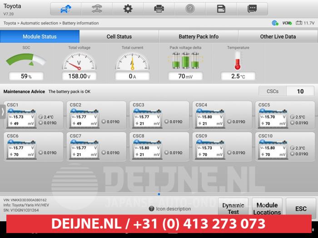Open help via the question mark icon
The image size is (318, 238).
tap(190, 9)
